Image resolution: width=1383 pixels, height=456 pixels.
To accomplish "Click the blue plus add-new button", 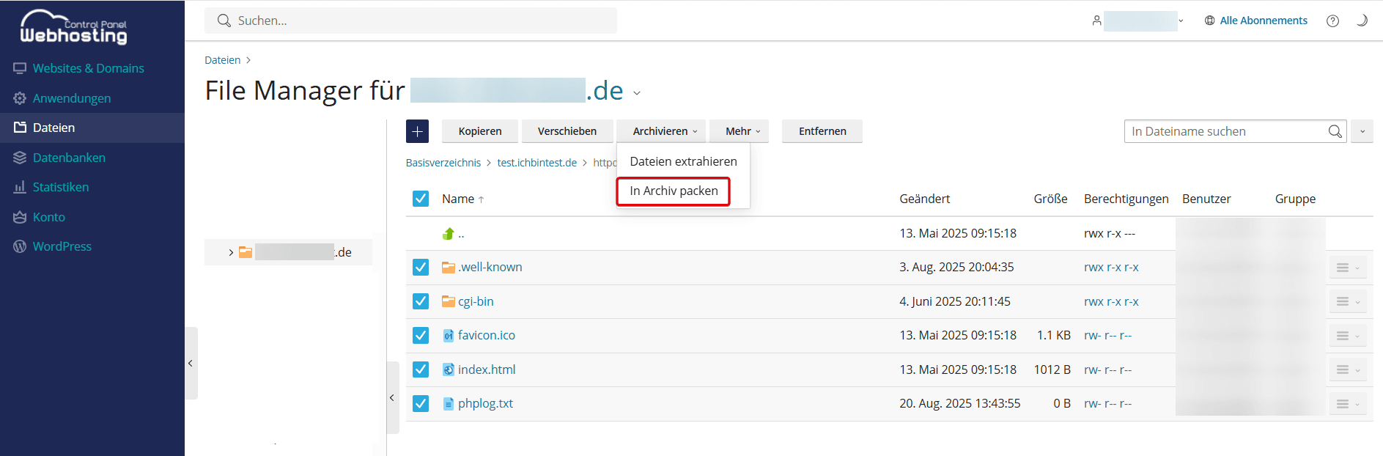I will point(417,131).
